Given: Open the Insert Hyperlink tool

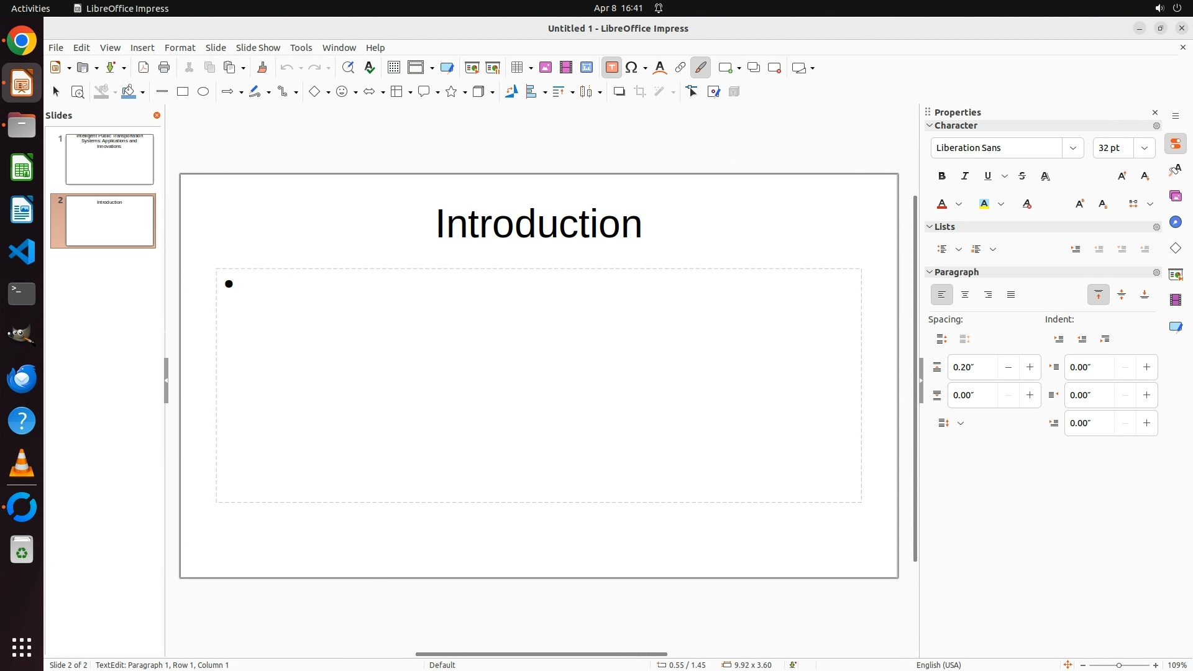Looking at the screenshot, I should click(680, 68).
